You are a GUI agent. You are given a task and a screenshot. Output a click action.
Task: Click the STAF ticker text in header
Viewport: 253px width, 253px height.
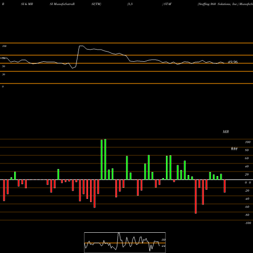pos(167,4)
